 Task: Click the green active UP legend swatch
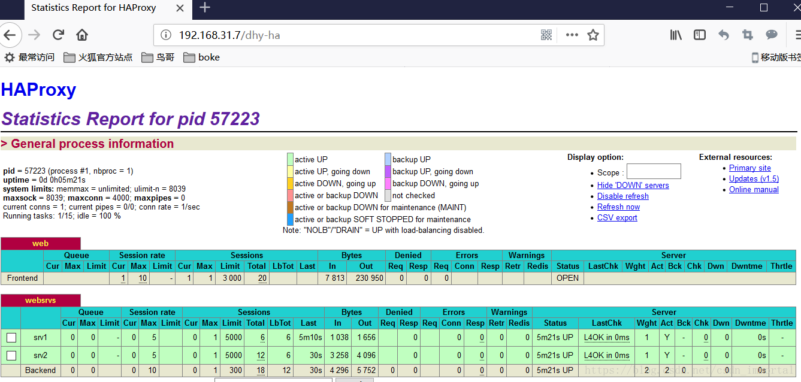(x=290, y=159)
